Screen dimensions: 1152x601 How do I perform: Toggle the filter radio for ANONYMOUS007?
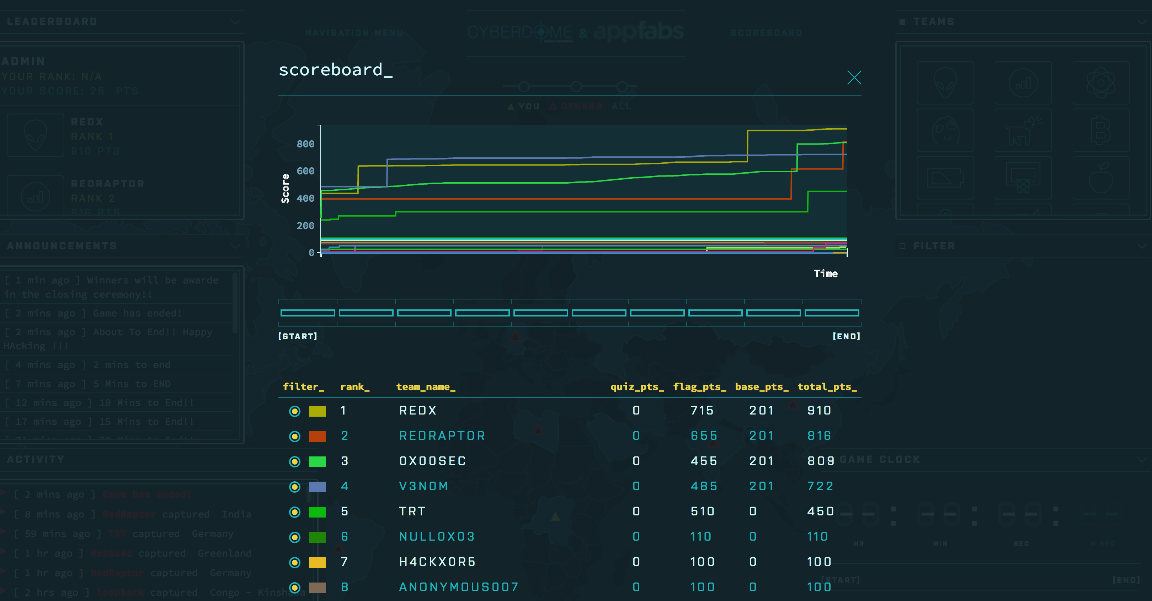pyautogui.click(x=294, y=588)
